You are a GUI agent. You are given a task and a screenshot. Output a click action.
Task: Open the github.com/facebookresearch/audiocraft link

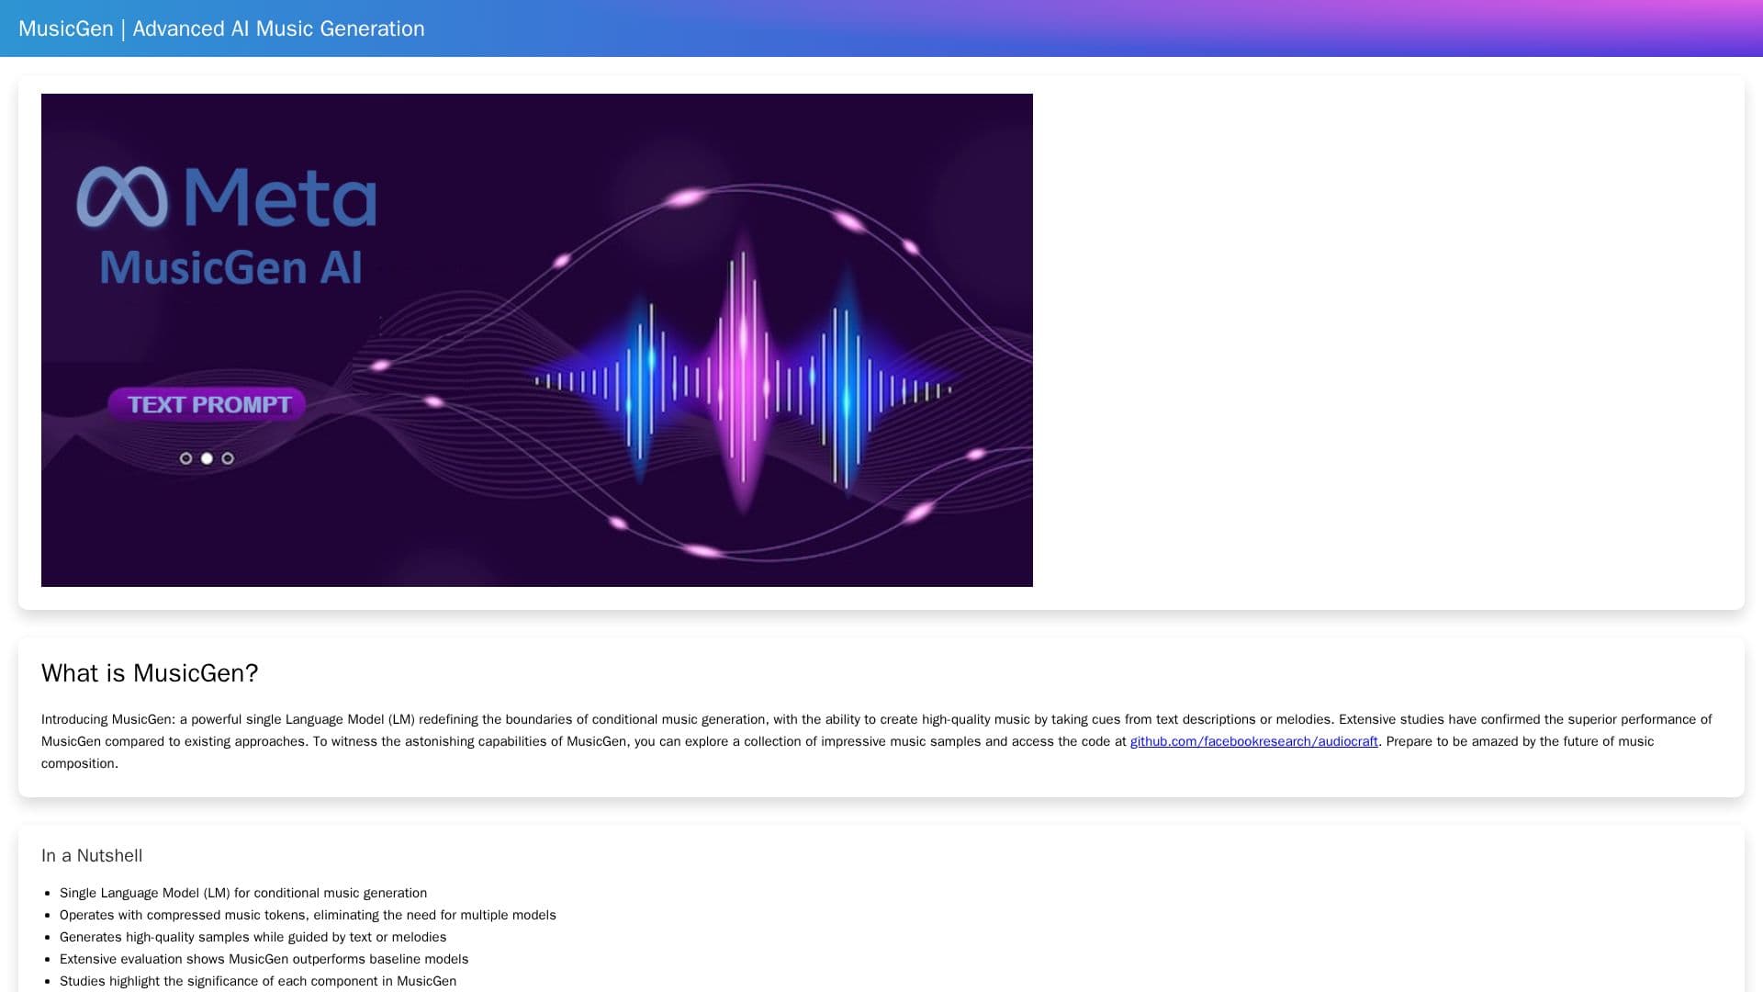pyautogui.click(x=1253, y=741)
